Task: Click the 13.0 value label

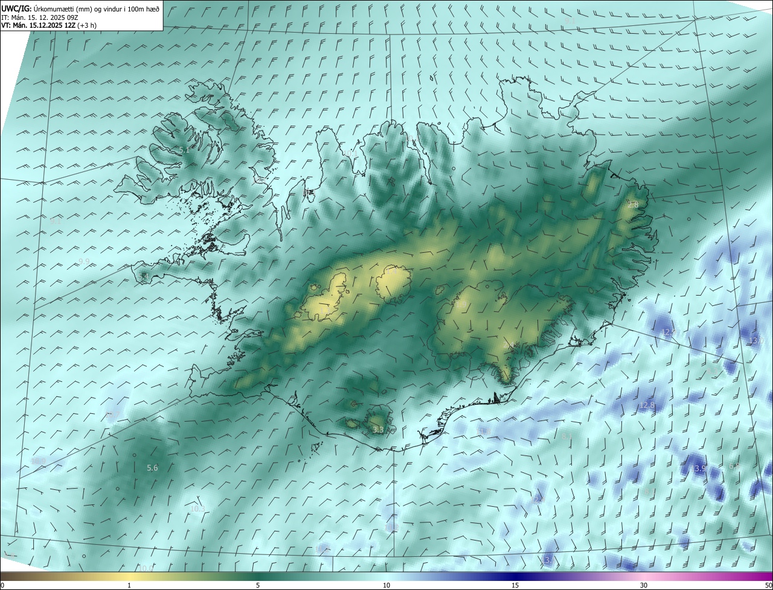Action: [756, 341]
